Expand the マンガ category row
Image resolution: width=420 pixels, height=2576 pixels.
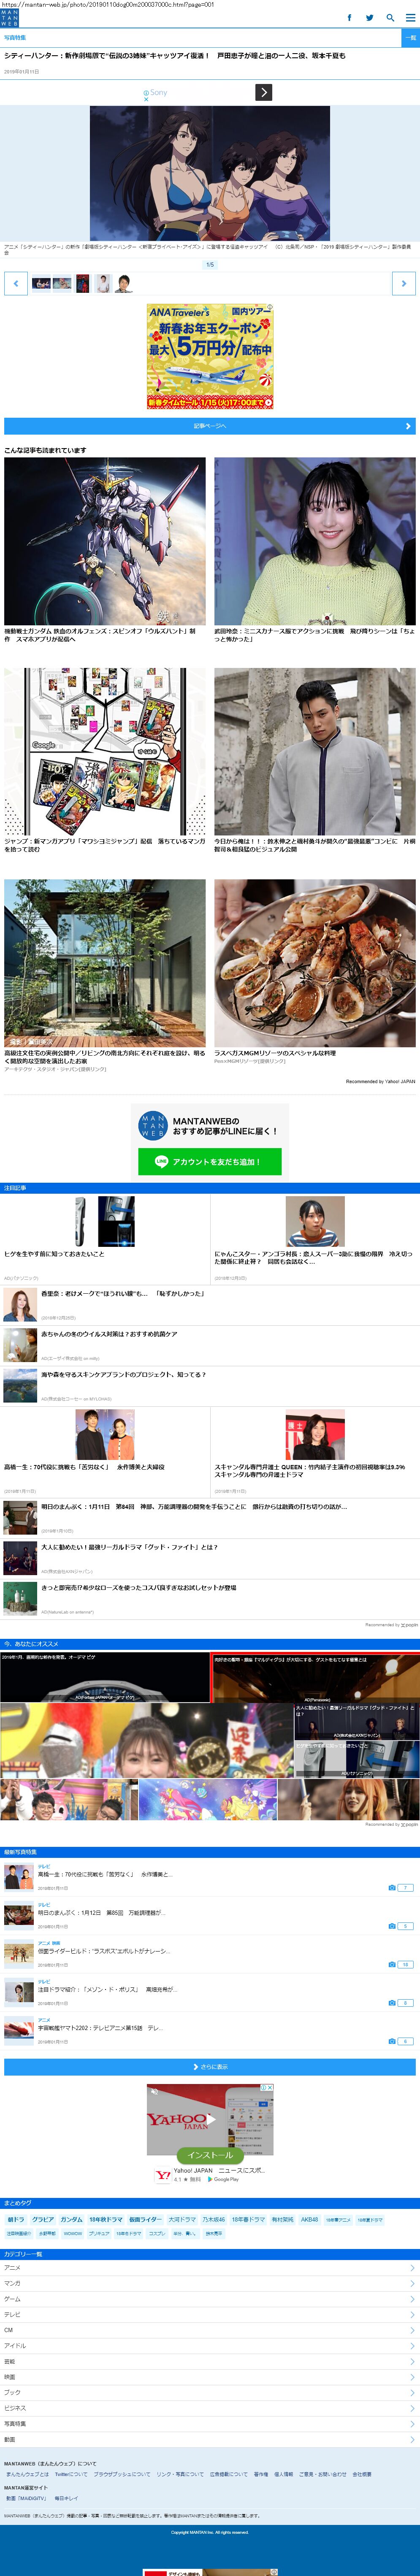pos(210,2283)
